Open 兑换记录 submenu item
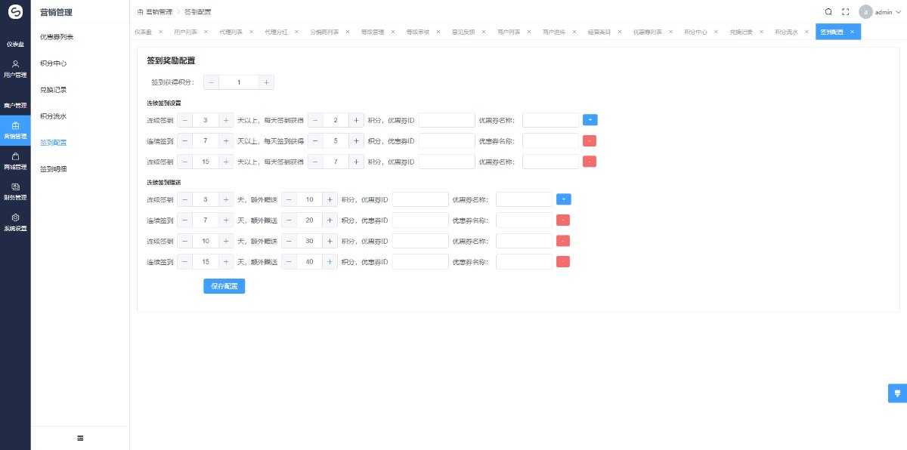Screen dimensions: 907x450 point(54,89)
